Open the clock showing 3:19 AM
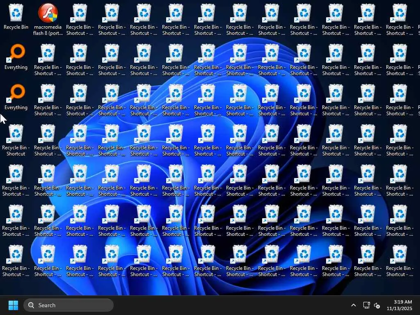Screen dimensions: 420x315 pos(403,302)
